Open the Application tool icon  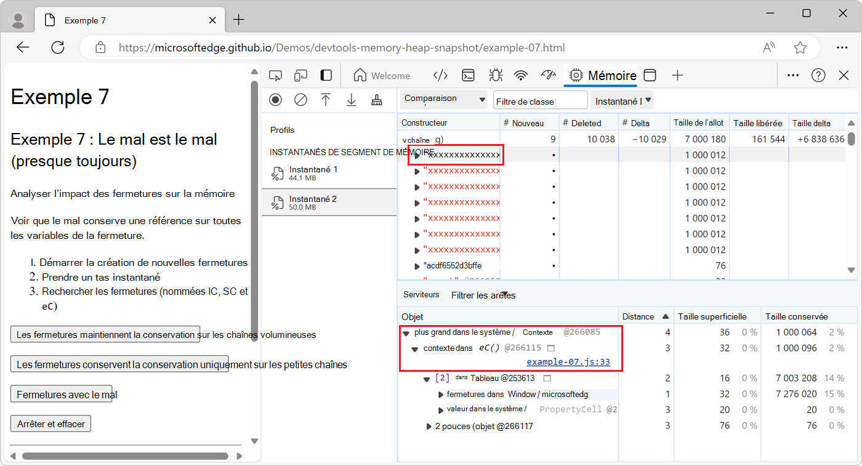650,76
